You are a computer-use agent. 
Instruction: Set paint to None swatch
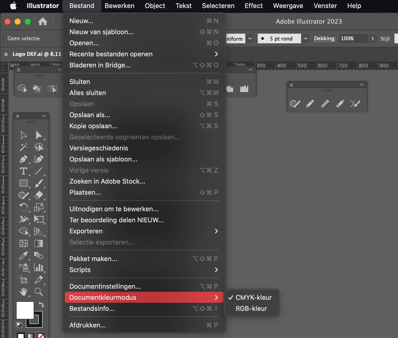click(41, 335)
